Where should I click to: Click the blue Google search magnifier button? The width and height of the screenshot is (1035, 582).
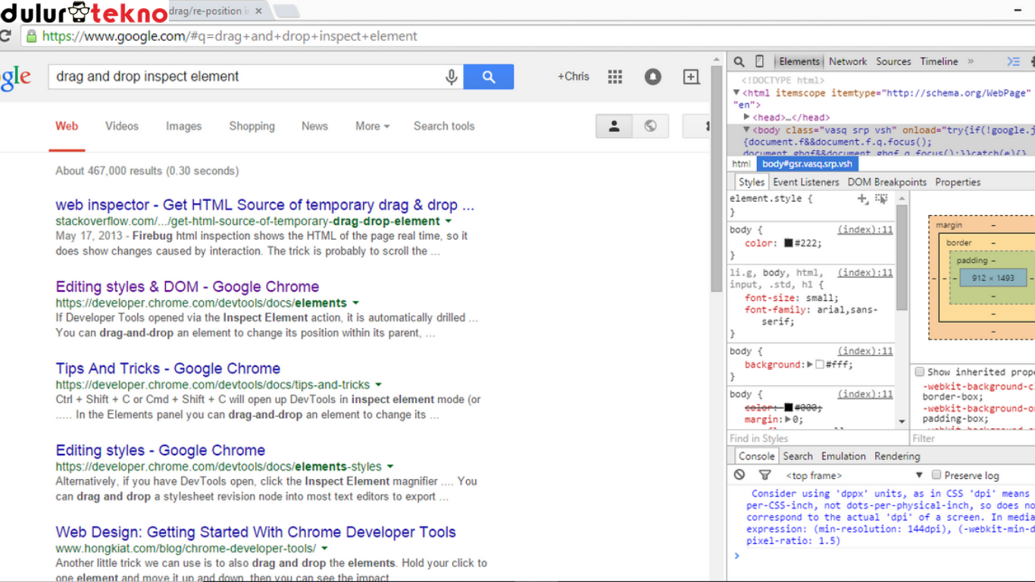(489, 77)
